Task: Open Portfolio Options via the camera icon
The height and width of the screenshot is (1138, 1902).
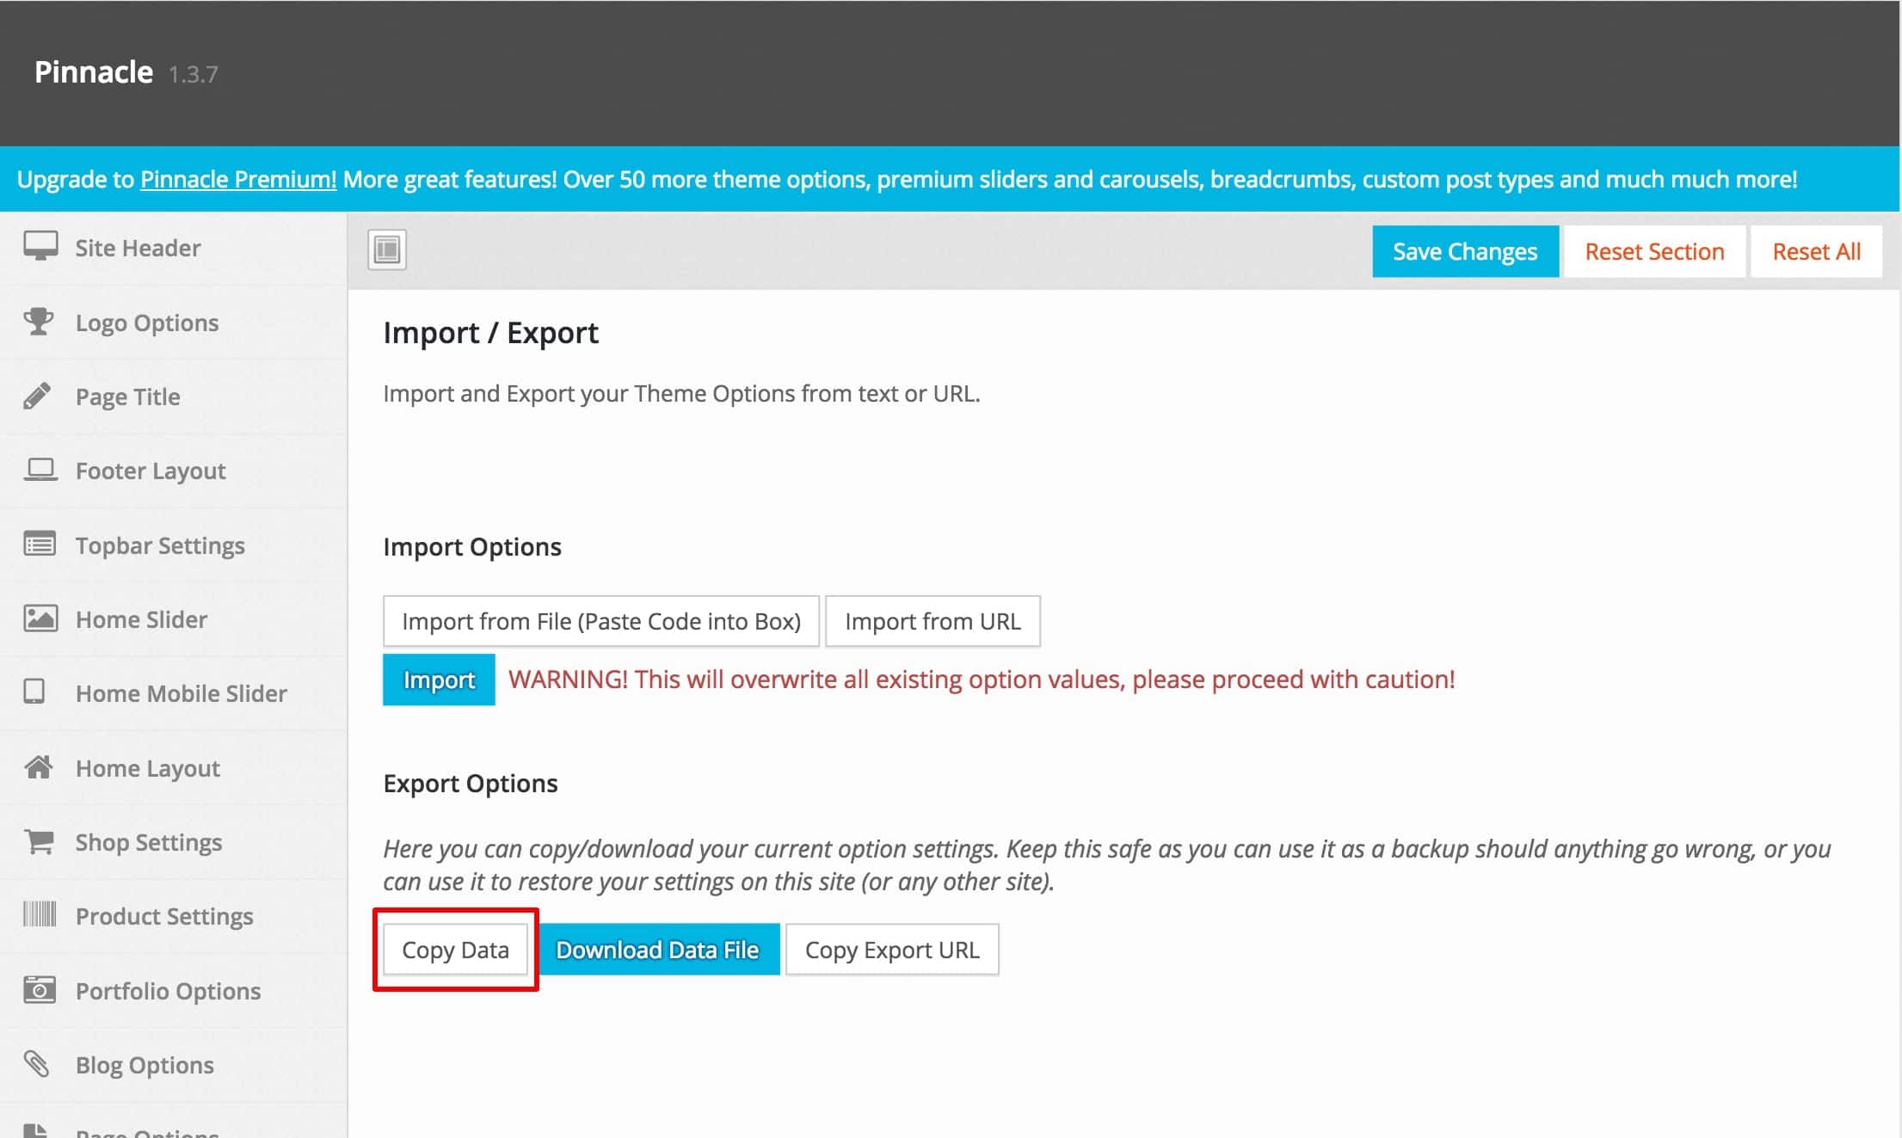Action: point(40,990)
